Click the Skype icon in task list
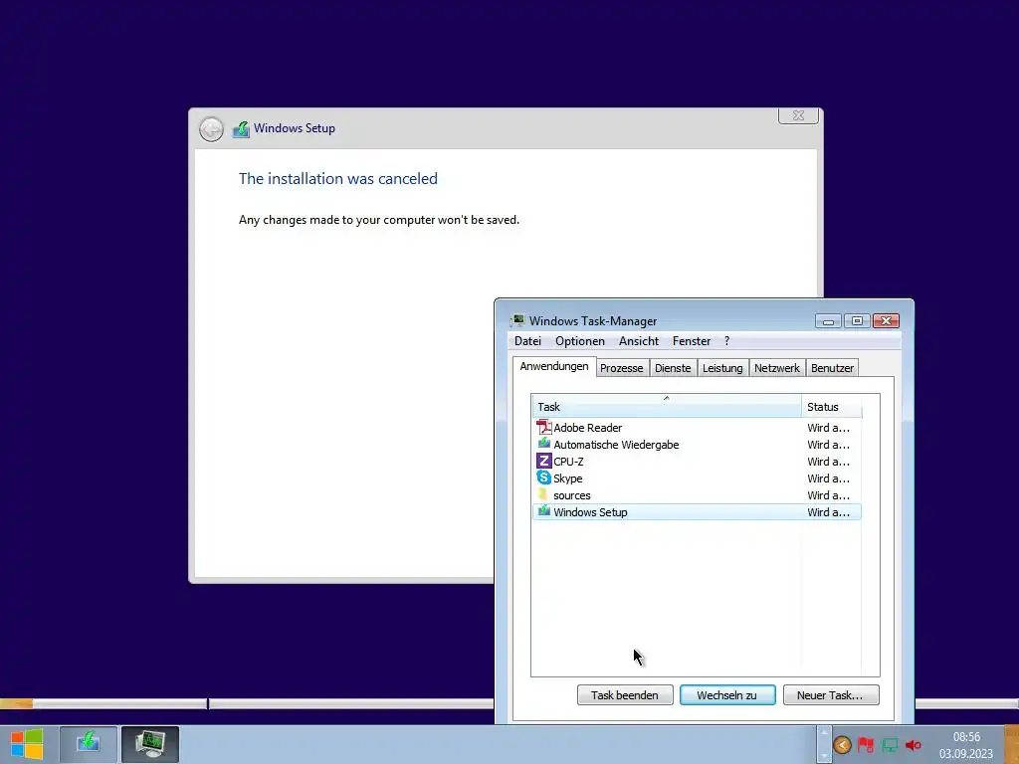The width and height of the screenshot is (1019, 764). 544,477
